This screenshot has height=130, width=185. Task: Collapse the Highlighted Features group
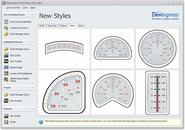pos(32,42)
